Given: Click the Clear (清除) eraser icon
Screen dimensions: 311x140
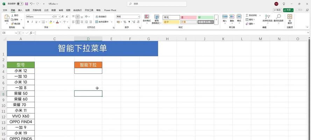Looking at the screenshot, I should pos(247,24).
